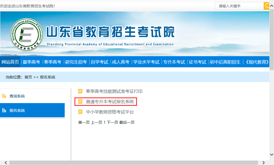Click the horizontal scrollbar left arrow
This screenshot has width=274, height=165.
pyautogui.click(x=6, y=163)
